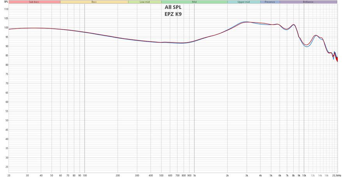Click the 'All SPL' graph title

tap(173, 7)
